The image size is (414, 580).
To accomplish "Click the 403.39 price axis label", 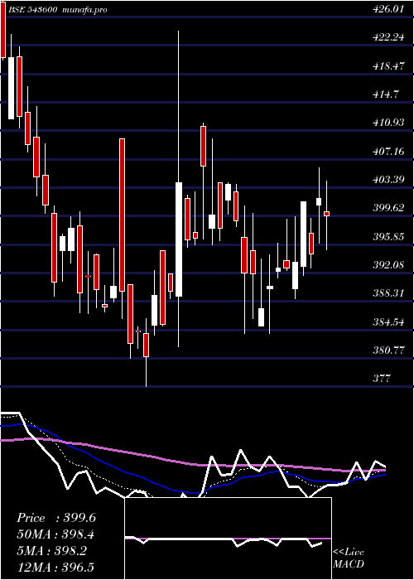I will (x=387, y=180).
